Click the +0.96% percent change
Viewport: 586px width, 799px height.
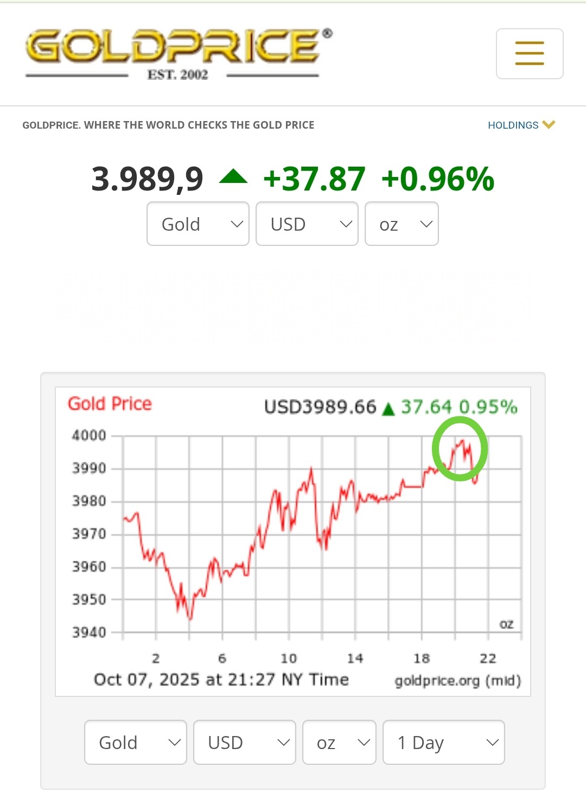point(438,179)
